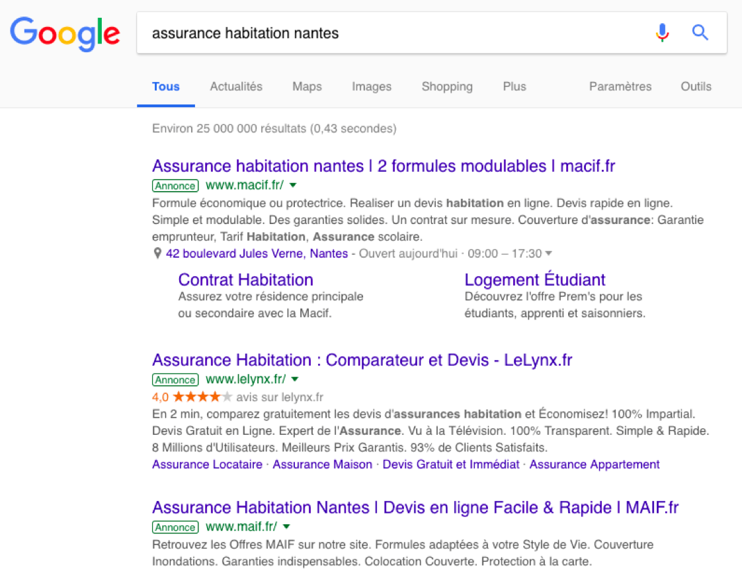Open the LeLynx.fr comparateur ad title
Viewport: 742px width, 575px height.
tap(362, 360)
